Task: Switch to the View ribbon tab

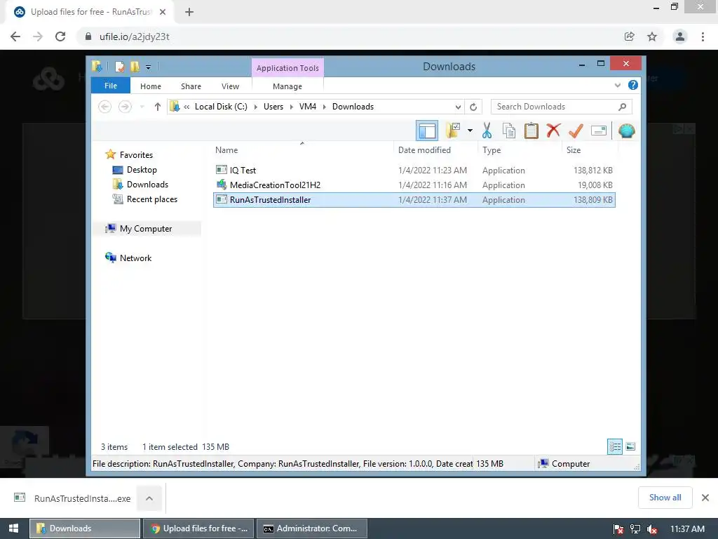Action: click(x=230, y=86)
